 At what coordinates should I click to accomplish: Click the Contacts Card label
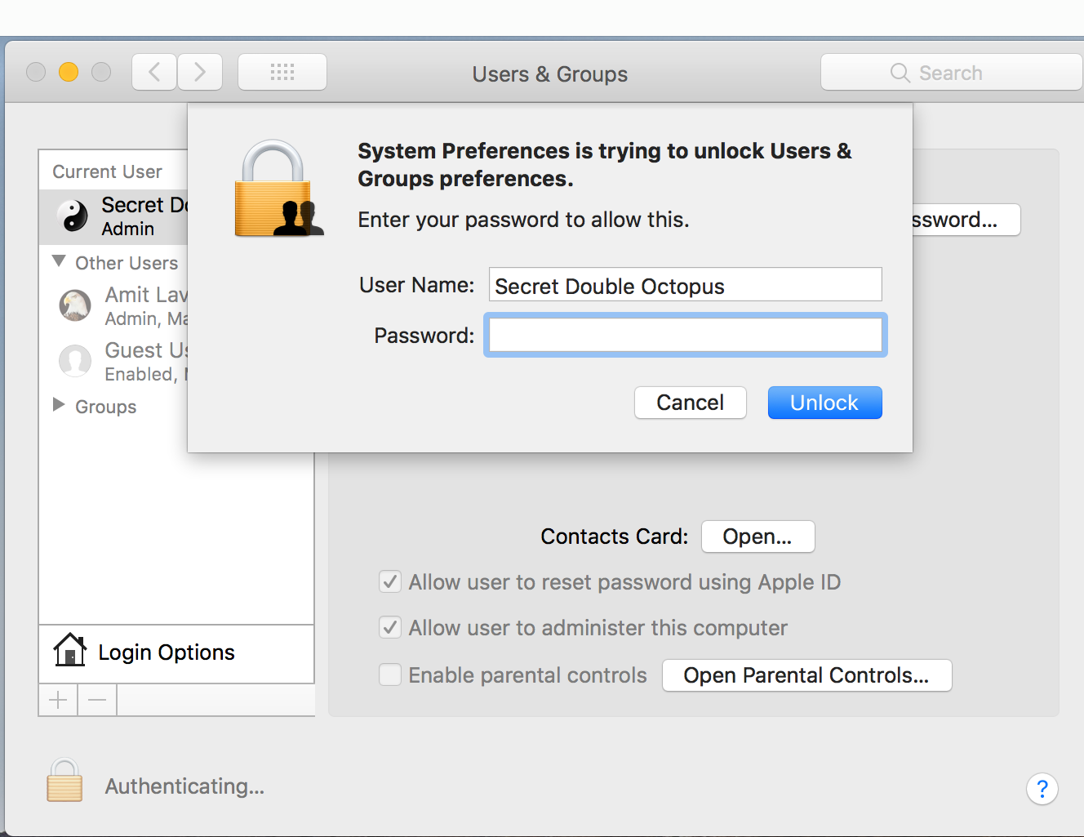615,536
